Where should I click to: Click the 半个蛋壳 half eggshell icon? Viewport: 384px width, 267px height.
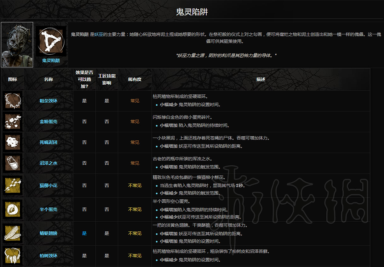coord(12,209)
